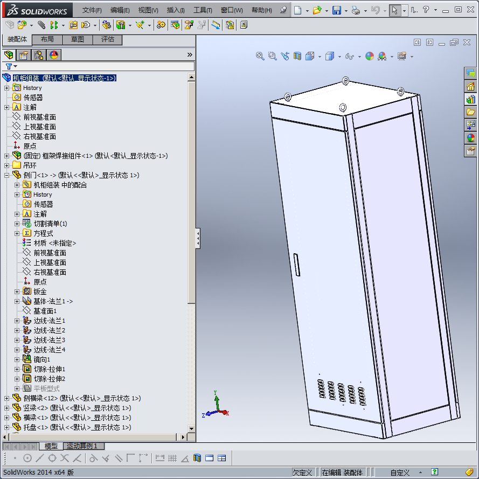Expand the 镜向1 feature node
Viewport: 479px width, 479px height.
[17, 359]
